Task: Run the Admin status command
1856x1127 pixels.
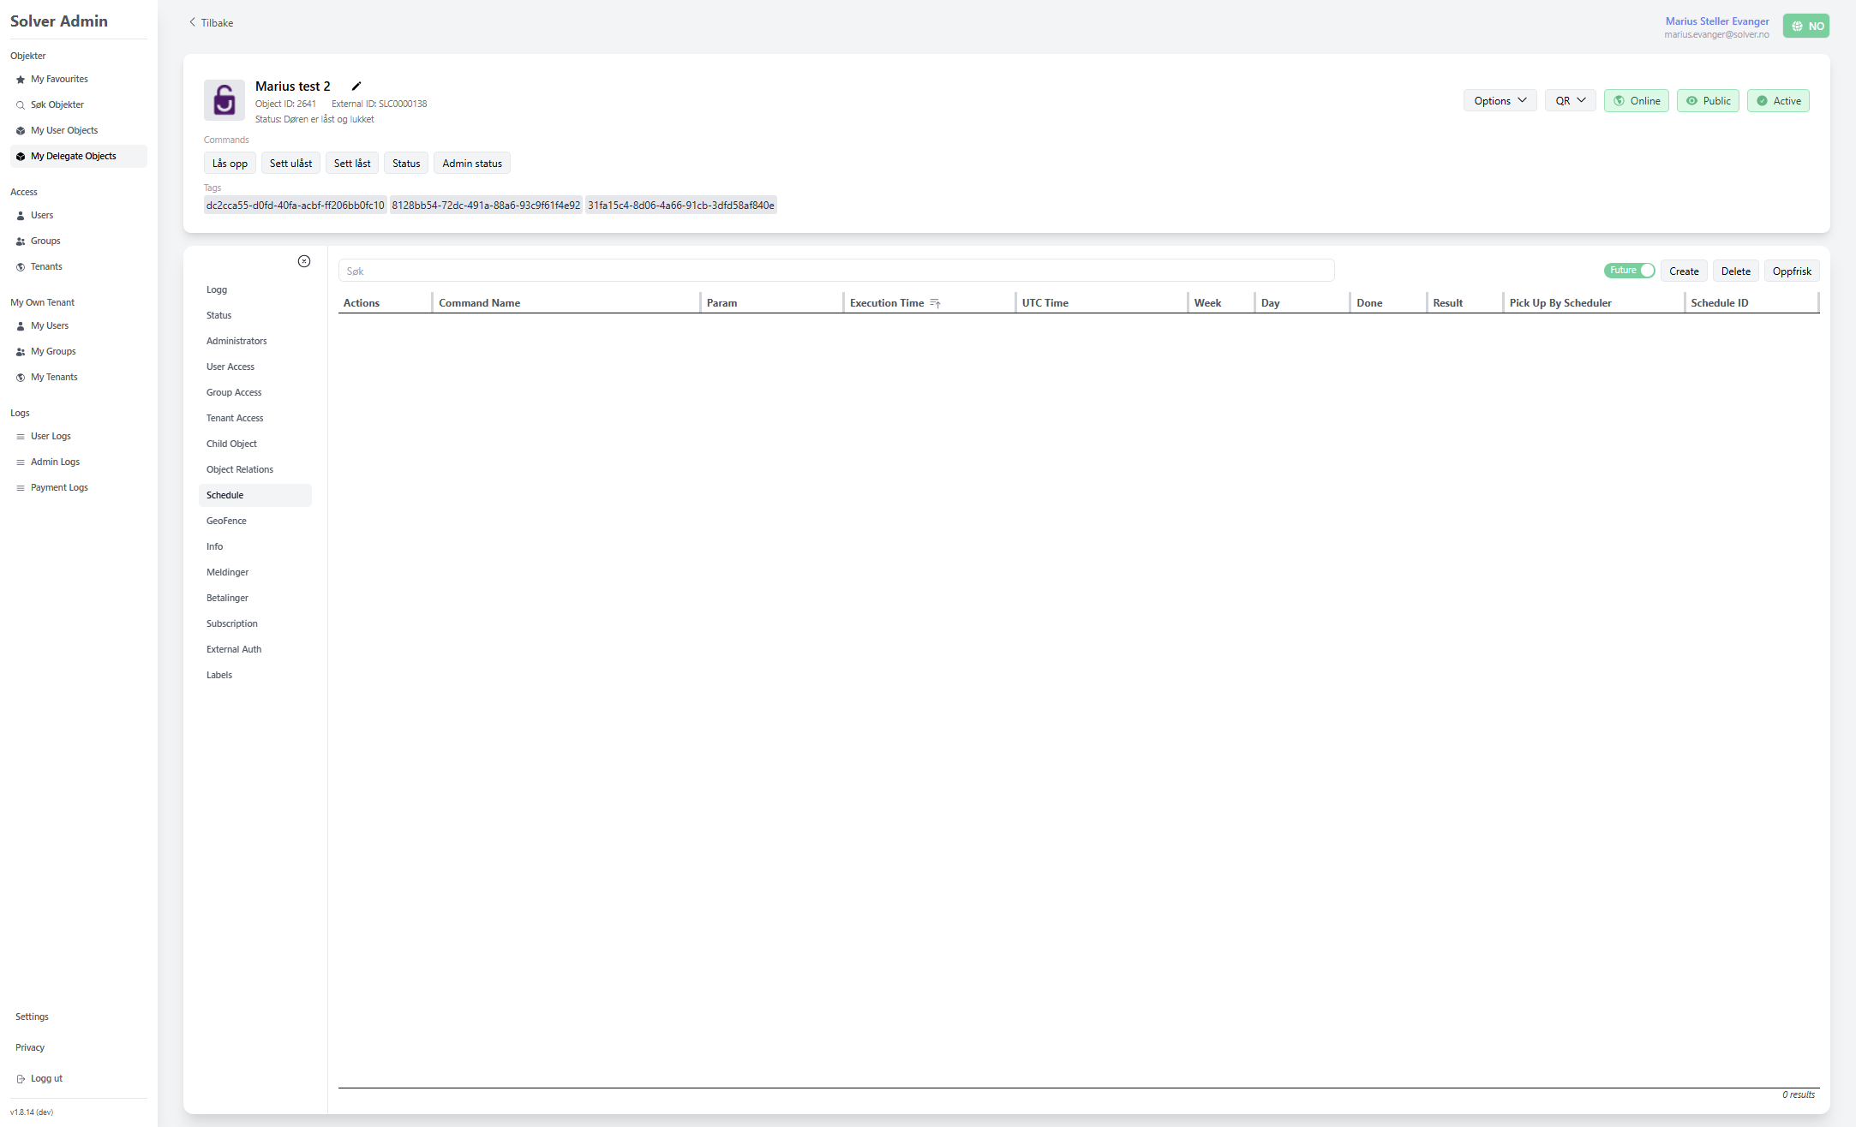Action: click(472, 164)
